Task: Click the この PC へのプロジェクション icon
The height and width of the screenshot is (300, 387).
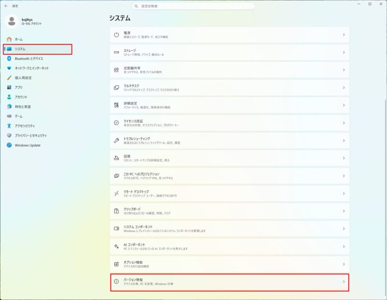Action: [116, 176]
